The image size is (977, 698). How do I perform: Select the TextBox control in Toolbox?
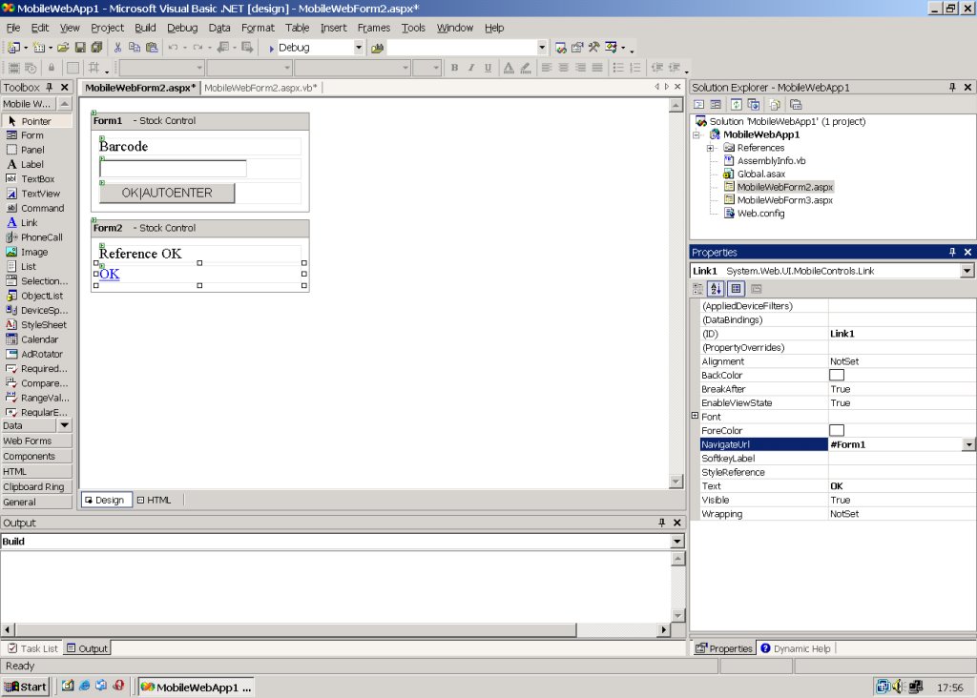click(x=36, y=178)
